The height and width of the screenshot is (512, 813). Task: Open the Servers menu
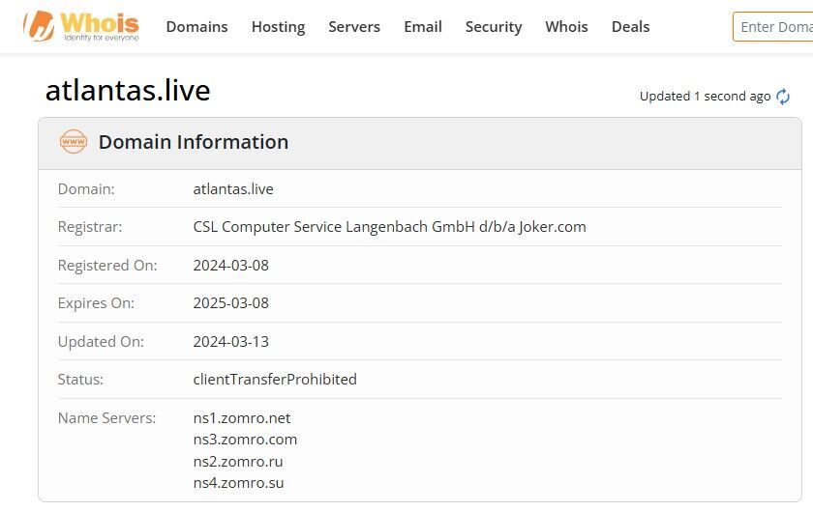point(354,27)
